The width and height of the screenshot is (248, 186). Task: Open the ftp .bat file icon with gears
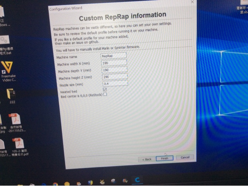pos(5,40)
